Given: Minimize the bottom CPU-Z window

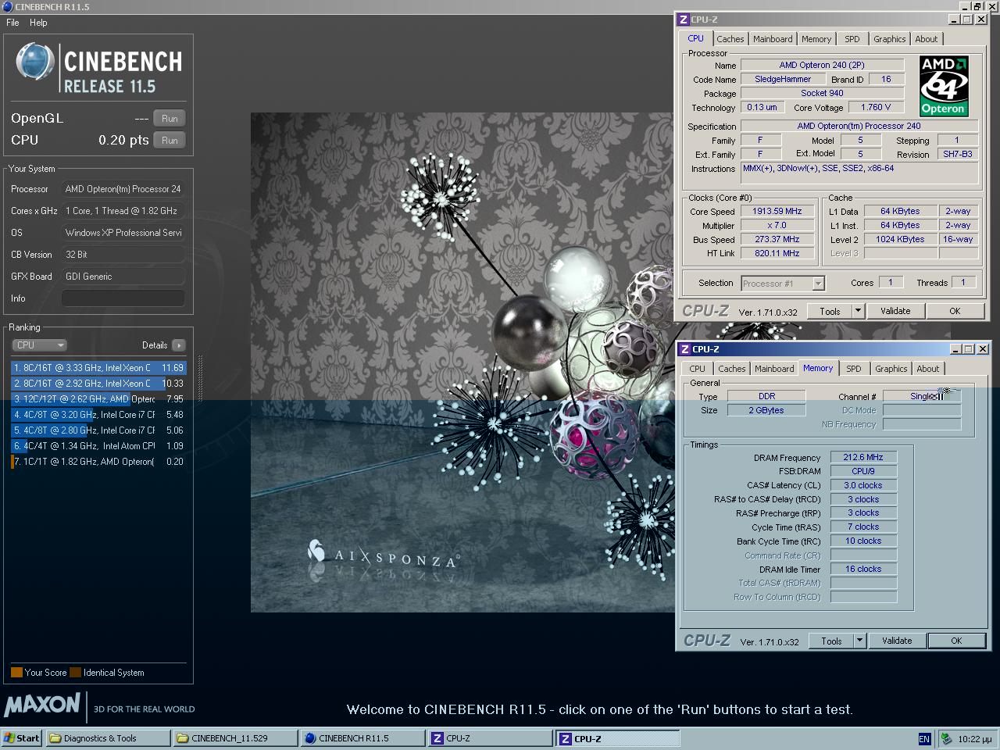Looking at the screenshot, I should (956, 349).
